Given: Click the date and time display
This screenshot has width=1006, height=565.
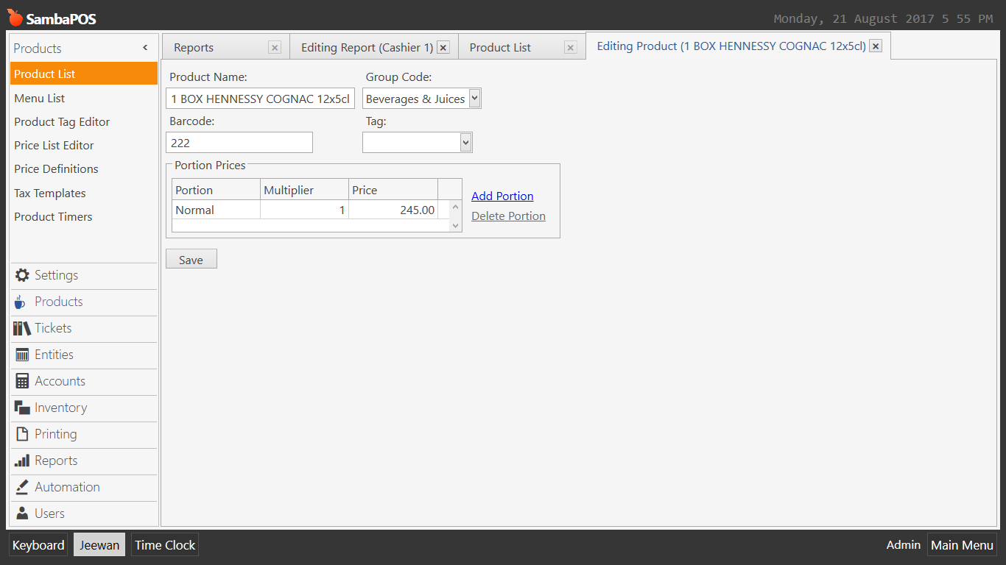Looking at the screenshot, I should pyautogui.click(x=883, y=19).
